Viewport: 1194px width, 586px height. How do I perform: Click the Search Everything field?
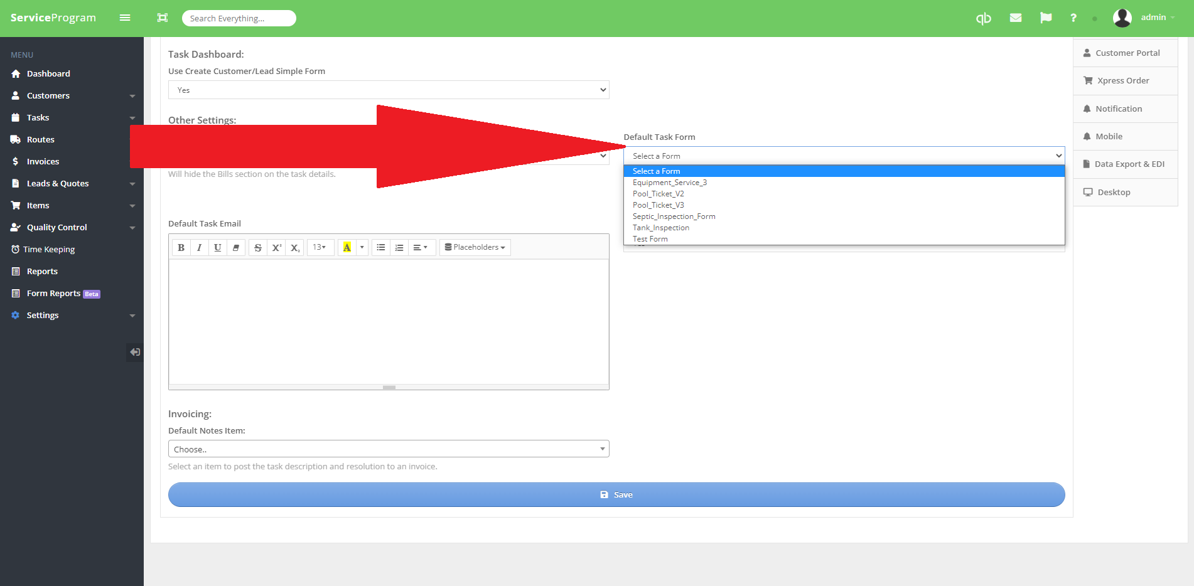(239, 18)
